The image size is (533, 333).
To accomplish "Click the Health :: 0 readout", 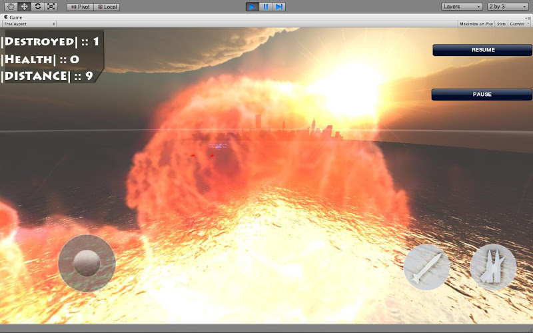I will pos(41,59).
